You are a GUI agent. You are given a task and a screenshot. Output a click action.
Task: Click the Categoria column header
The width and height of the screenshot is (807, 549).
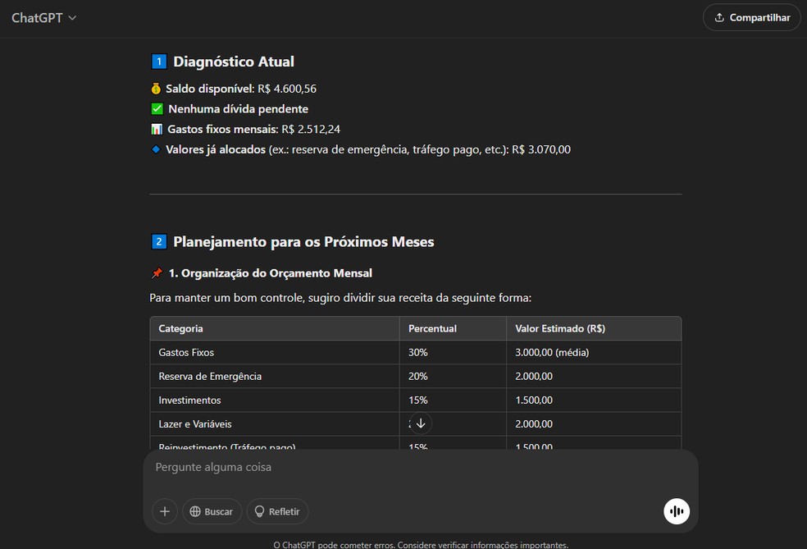pyautogui.click(x=181, y=328)
